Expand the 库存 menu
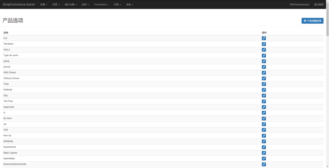 point(85,4)
